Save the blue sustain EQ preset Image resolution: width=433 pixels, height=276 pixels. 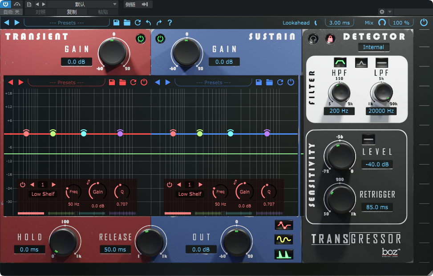(259, 82)
